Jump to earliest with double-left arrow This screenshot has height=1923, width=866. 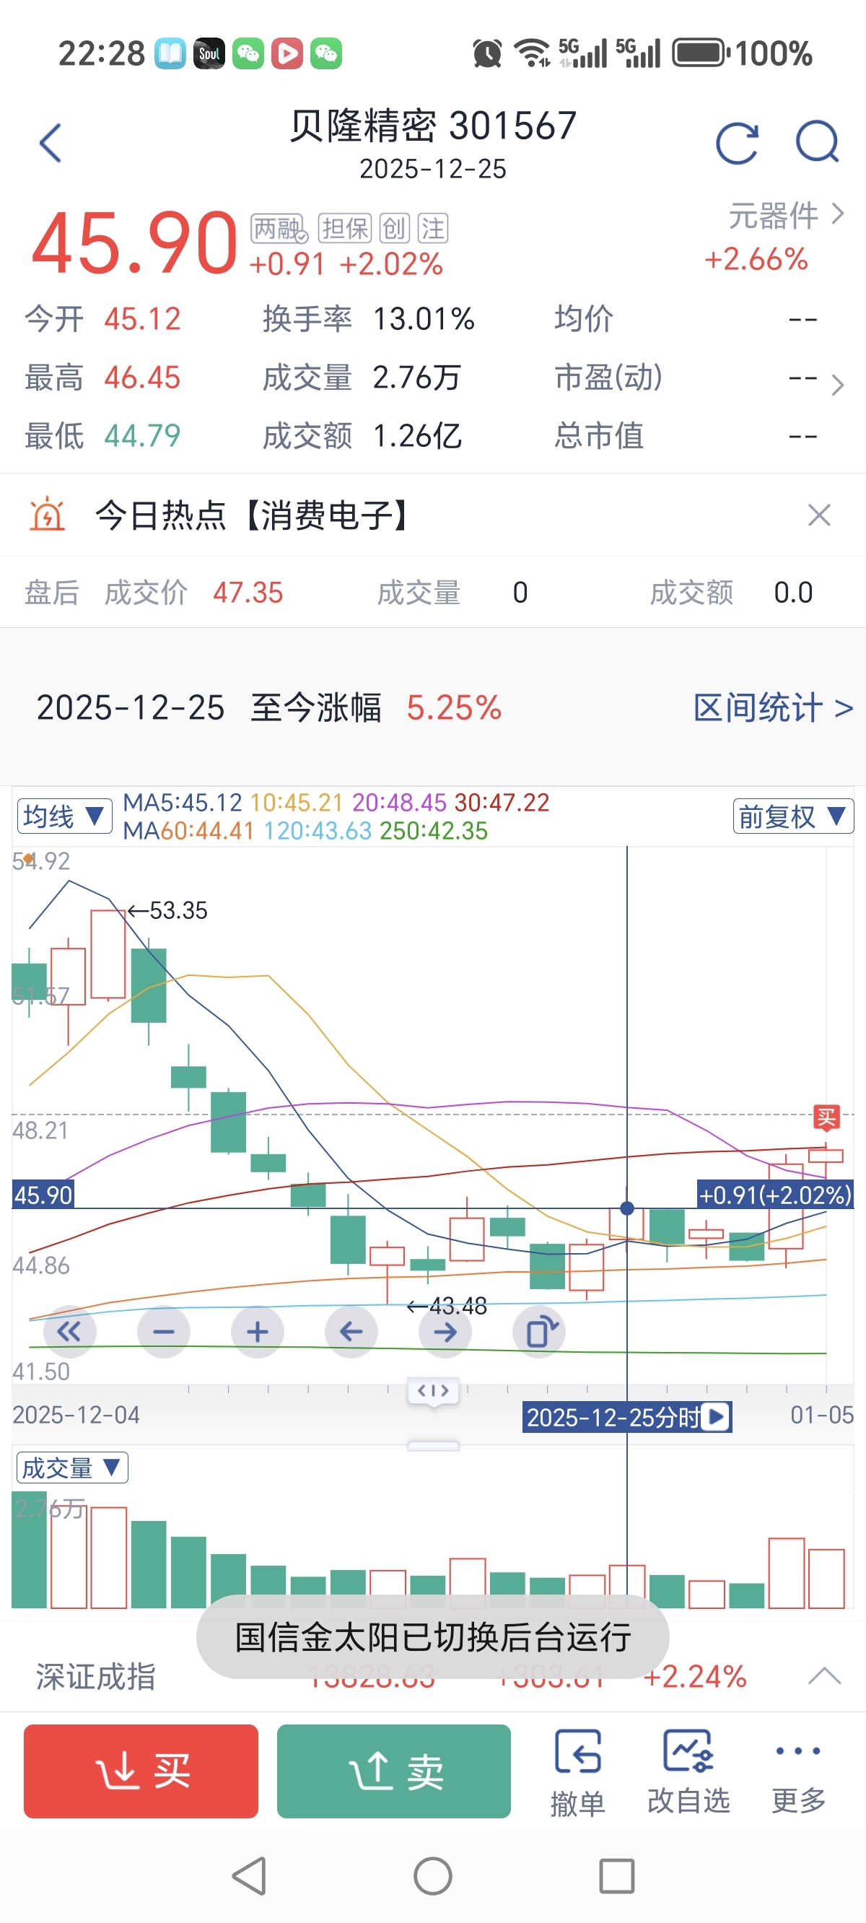(x=69, y=1331)
